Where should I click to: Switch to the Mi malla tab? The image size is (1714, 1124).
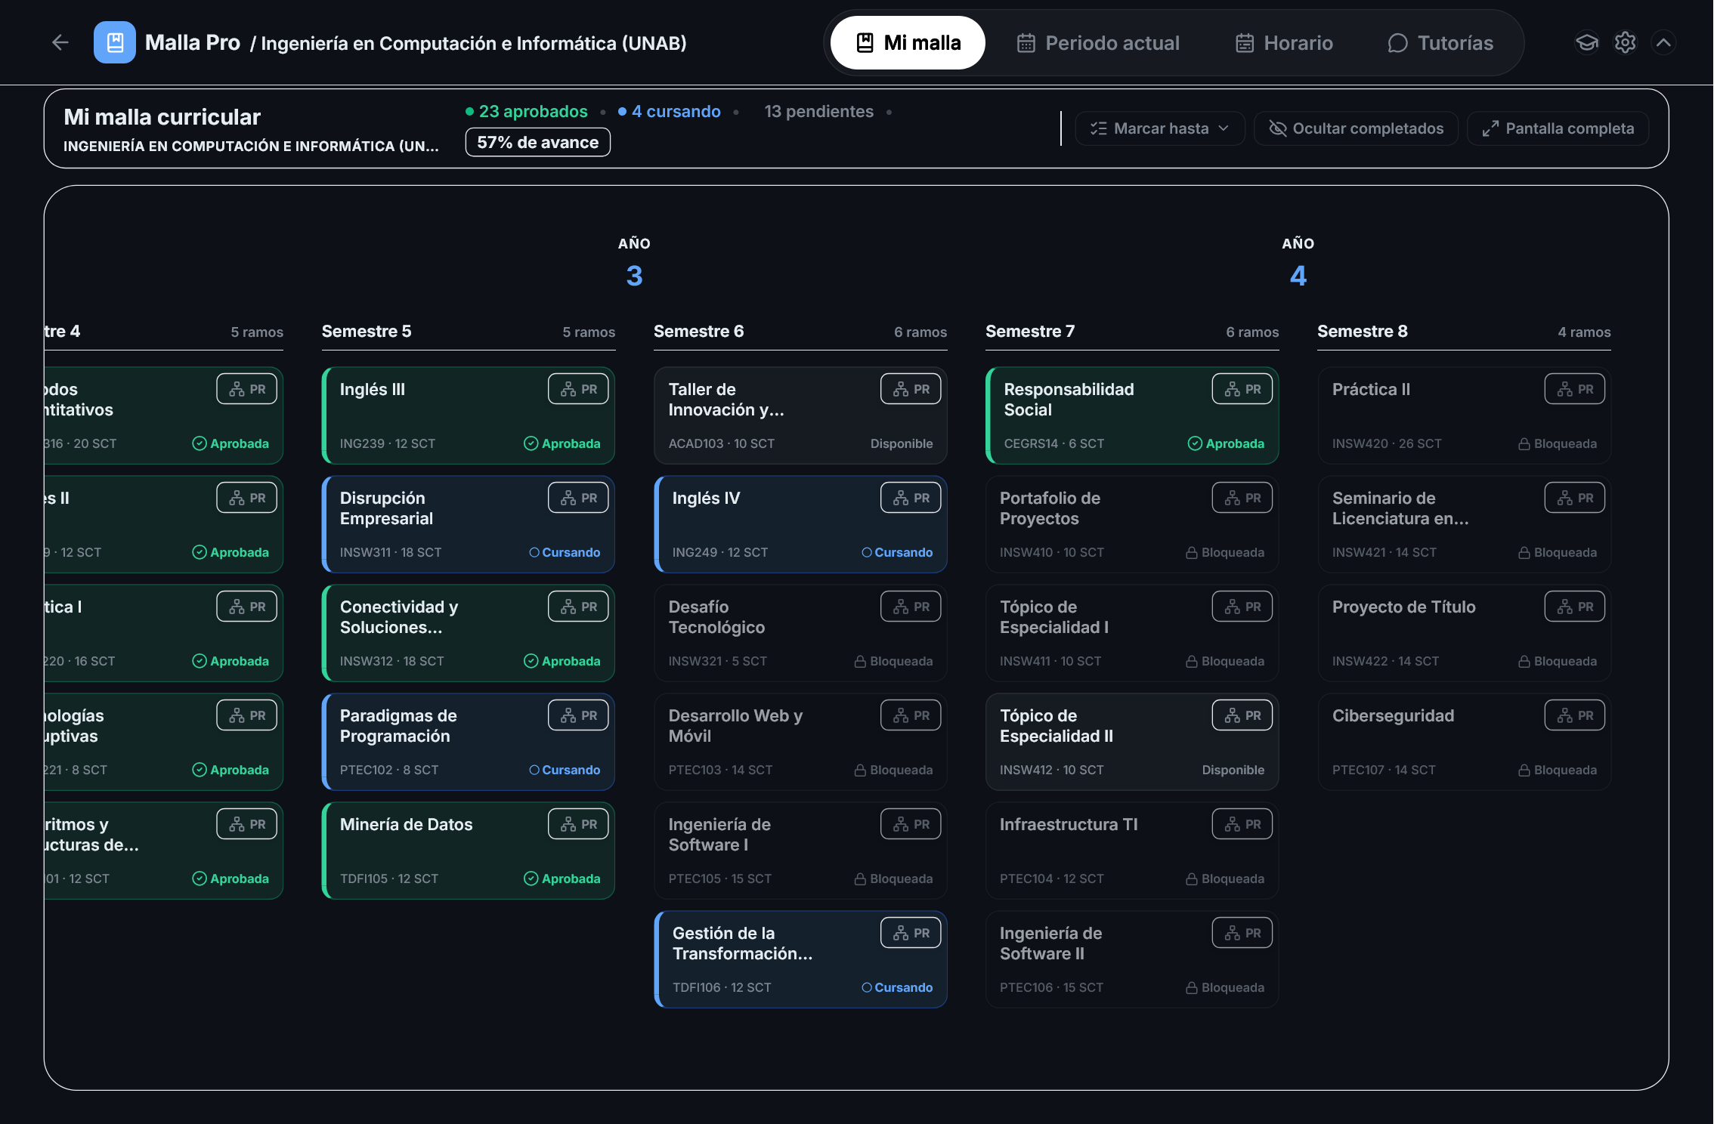click(x=908, y=43)
